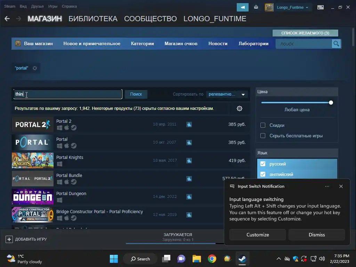Image resolution: width=356 pixels, height=267 pixels.
Task: Switch to СООБЩЕСТВО tab
Action: (x=150, y=19)
